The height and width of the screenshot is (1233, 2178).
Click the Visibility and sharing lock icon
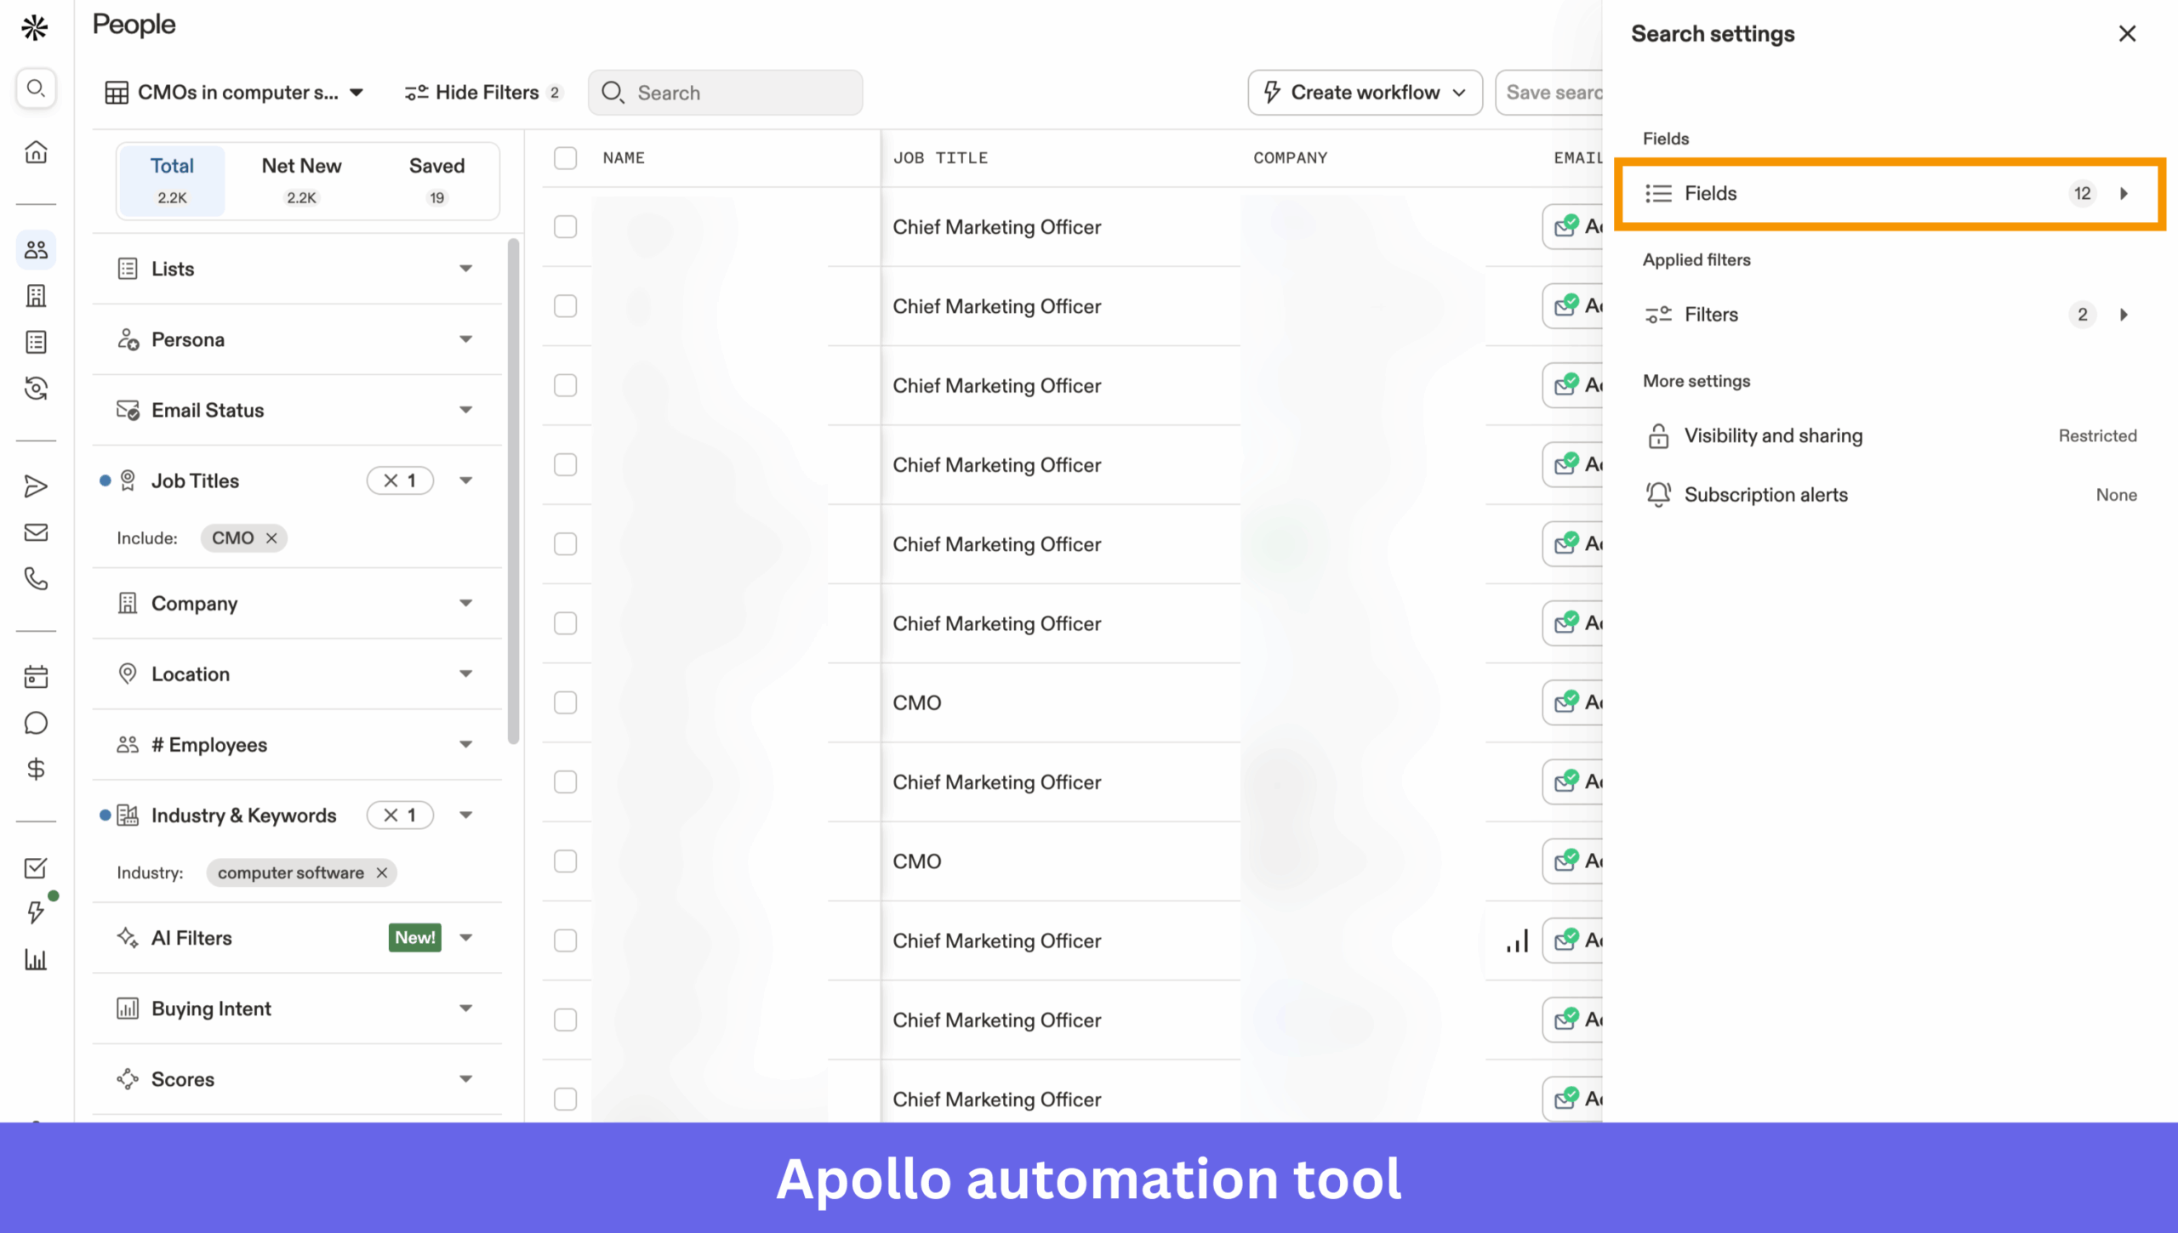click(x=1658, y=436)
